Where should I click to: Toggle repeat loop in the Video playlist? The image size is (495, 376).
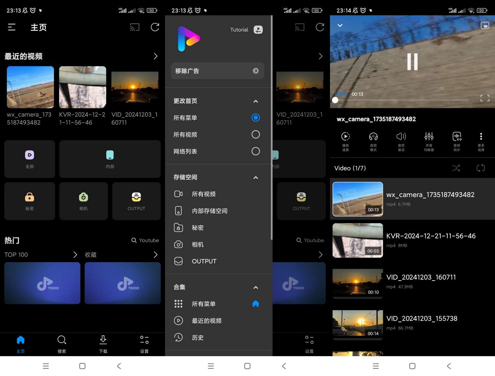point(480,168)
